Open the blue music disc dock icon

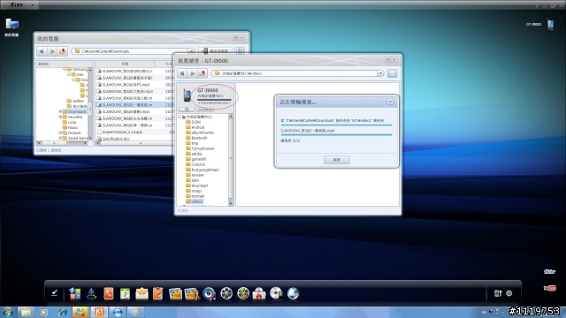209,293
